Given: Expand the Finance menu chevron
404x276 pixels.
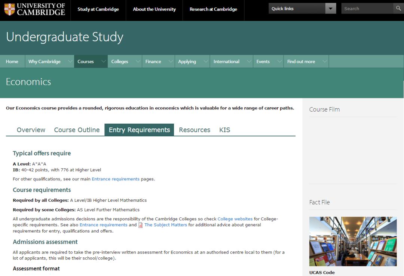Looking at the screenshot, I should point(171,62).
